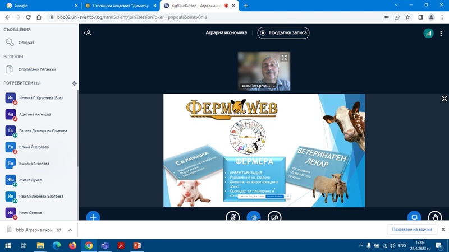The image size is (449, 252).
Task: Close the Стопанска академия tab
Action: coord(155,6)
